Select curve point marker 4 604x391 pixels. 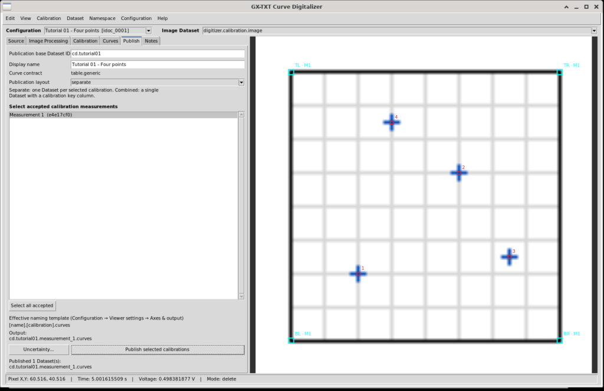[392, 122]
